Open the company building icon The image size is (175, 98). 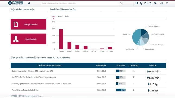click(x=161, y=3)
